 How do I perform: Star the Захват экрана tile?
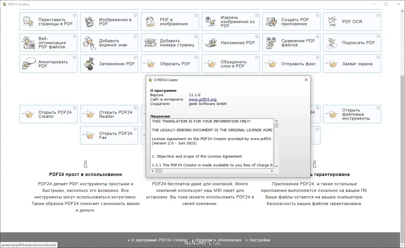coord(378,58)
